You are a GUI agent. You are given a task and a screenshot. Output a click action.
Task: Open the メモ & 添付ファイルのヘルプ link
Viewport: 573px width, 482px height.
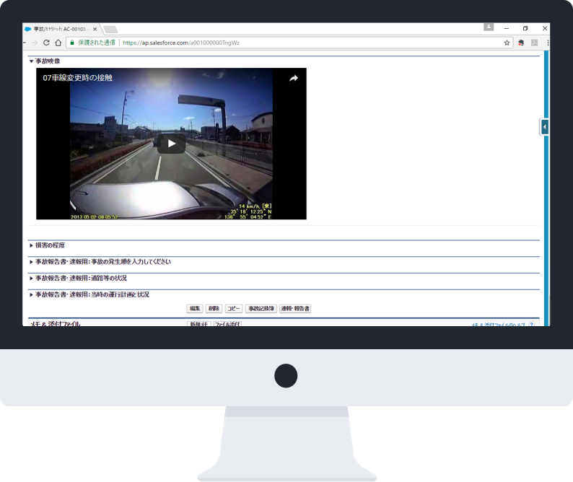[x=499, y=324]
